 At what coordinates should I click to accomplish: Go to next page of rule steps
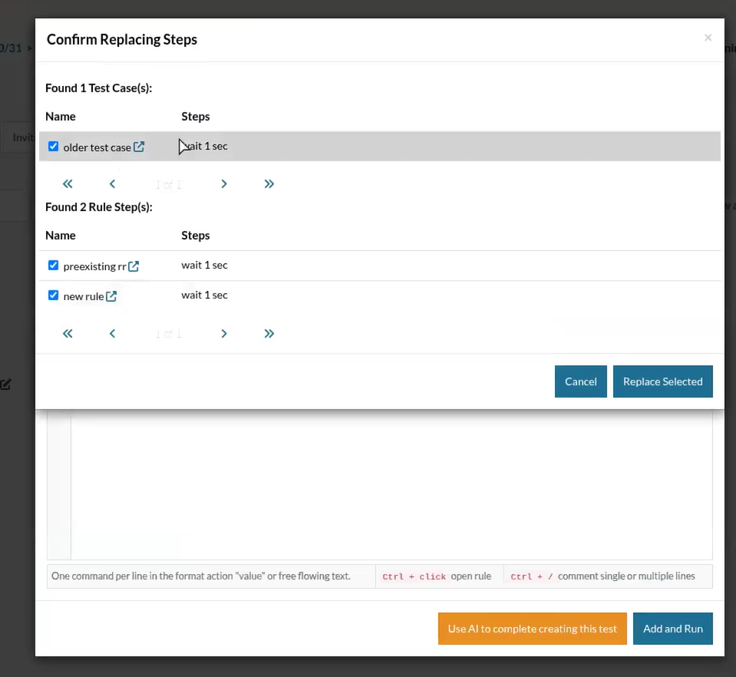click(224, 334)
